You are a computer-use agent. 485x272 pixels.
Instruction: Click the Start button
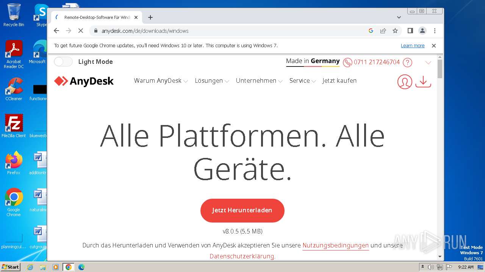coord(10,267)
